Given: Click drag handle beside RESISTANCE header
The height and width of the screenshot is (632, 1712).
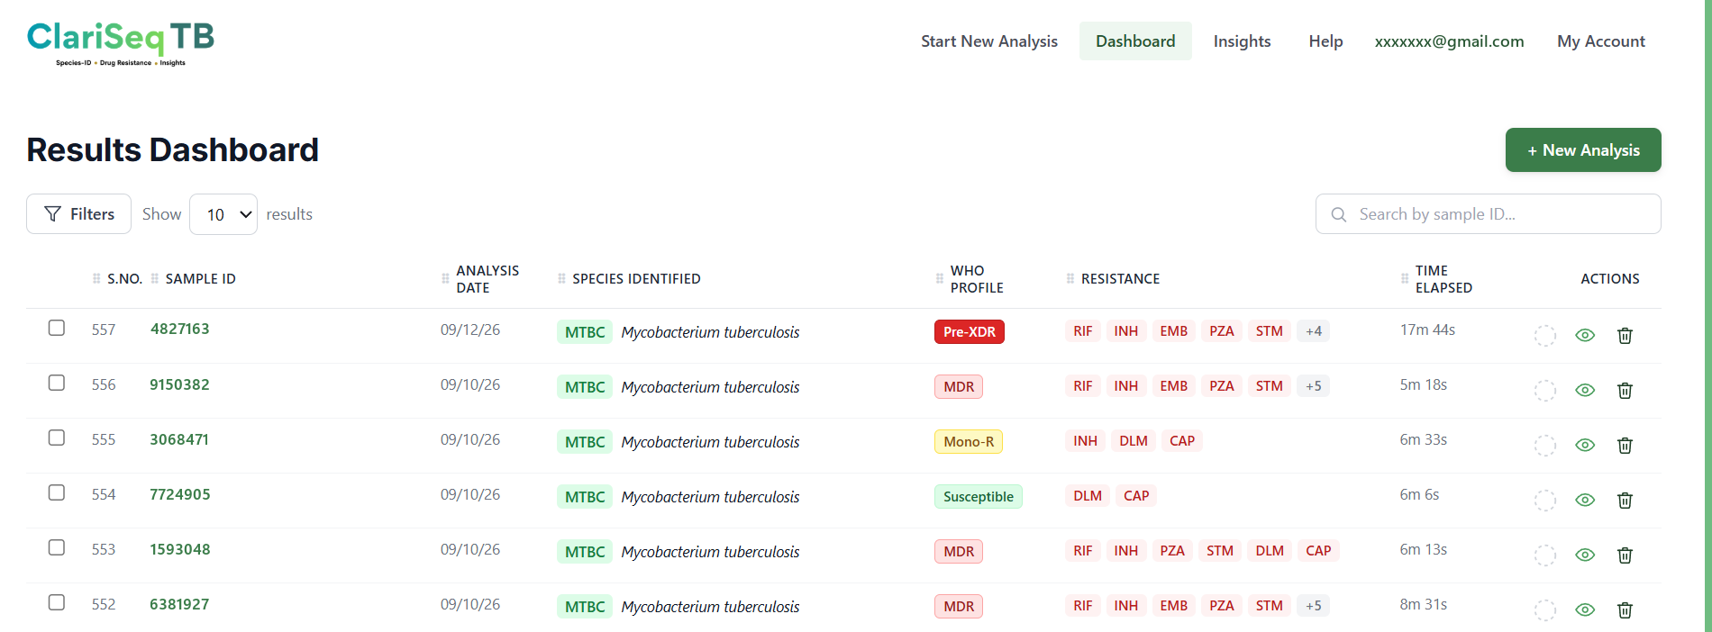Looking at the screenshot, I should click(x=1070, y=278).
